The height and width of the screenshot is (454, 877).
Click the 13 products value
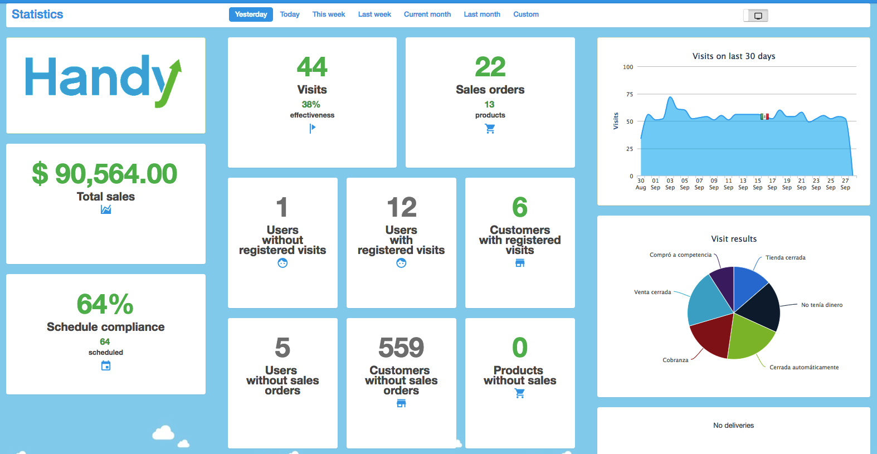coord(489,104)
